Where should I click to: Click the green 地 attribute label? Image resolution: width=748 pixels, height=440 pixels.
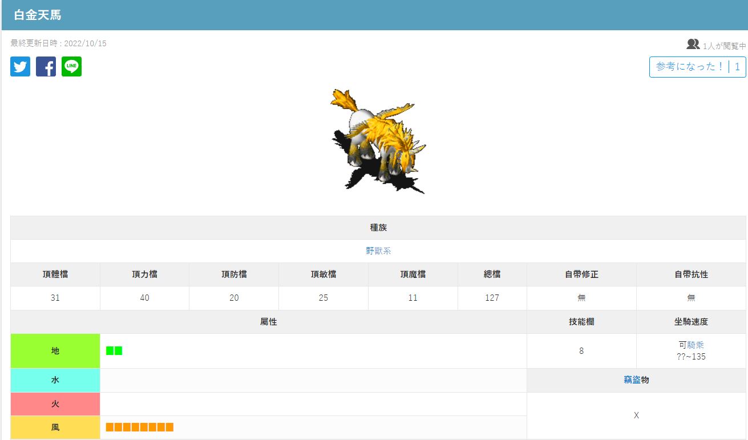tap(55, 351)
